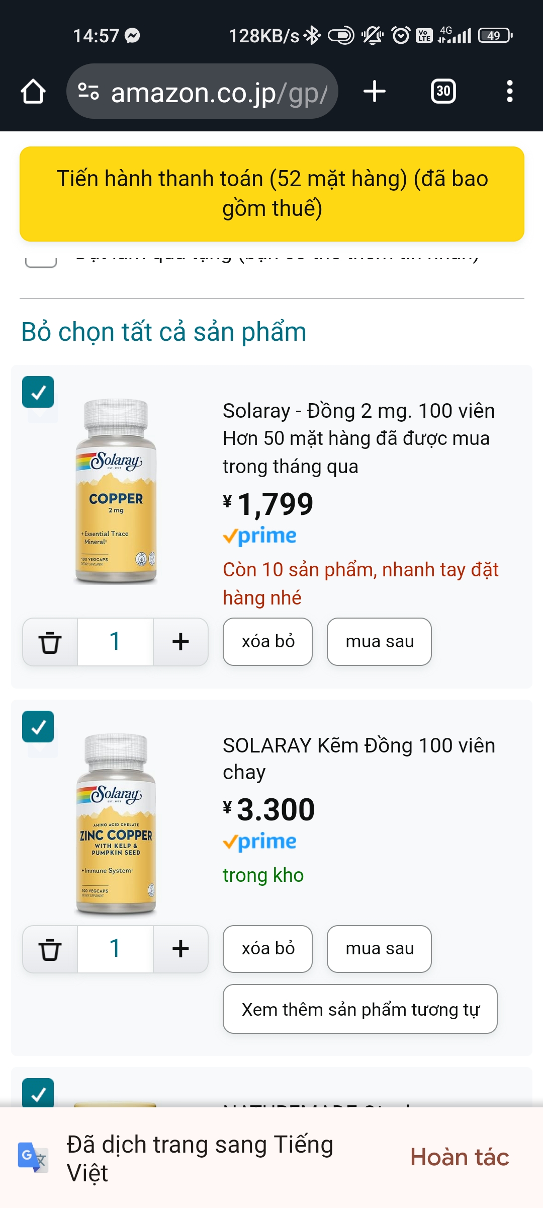
Task: Increase quantity of Solaray Copper item
Action: click(180, 642)
